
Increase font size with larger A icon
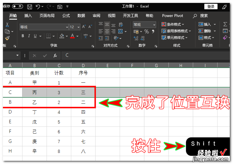pyautogui.click(x=84, y=27)
